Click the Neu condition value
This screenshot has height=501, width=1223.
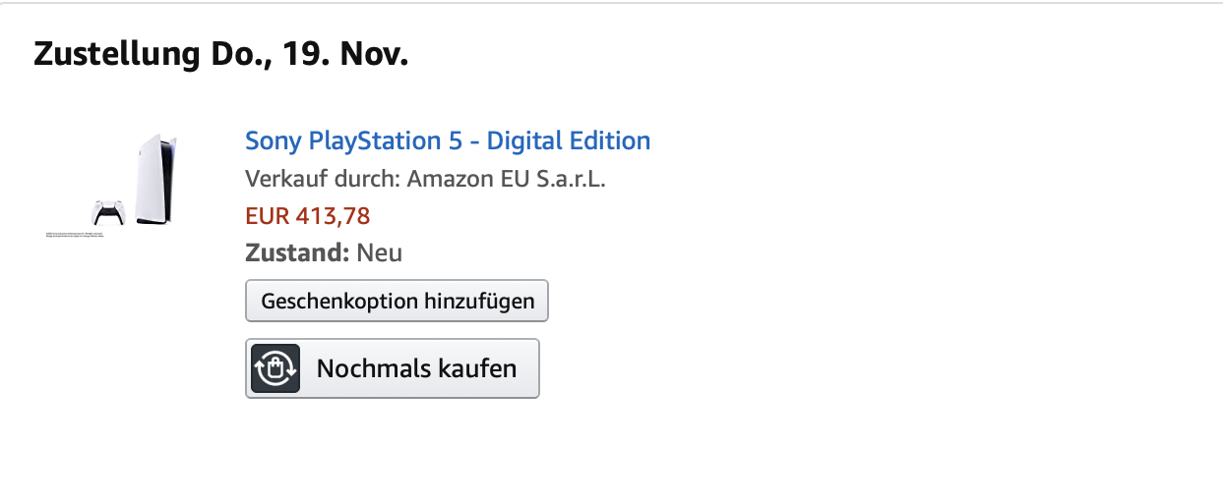[379, 252]
